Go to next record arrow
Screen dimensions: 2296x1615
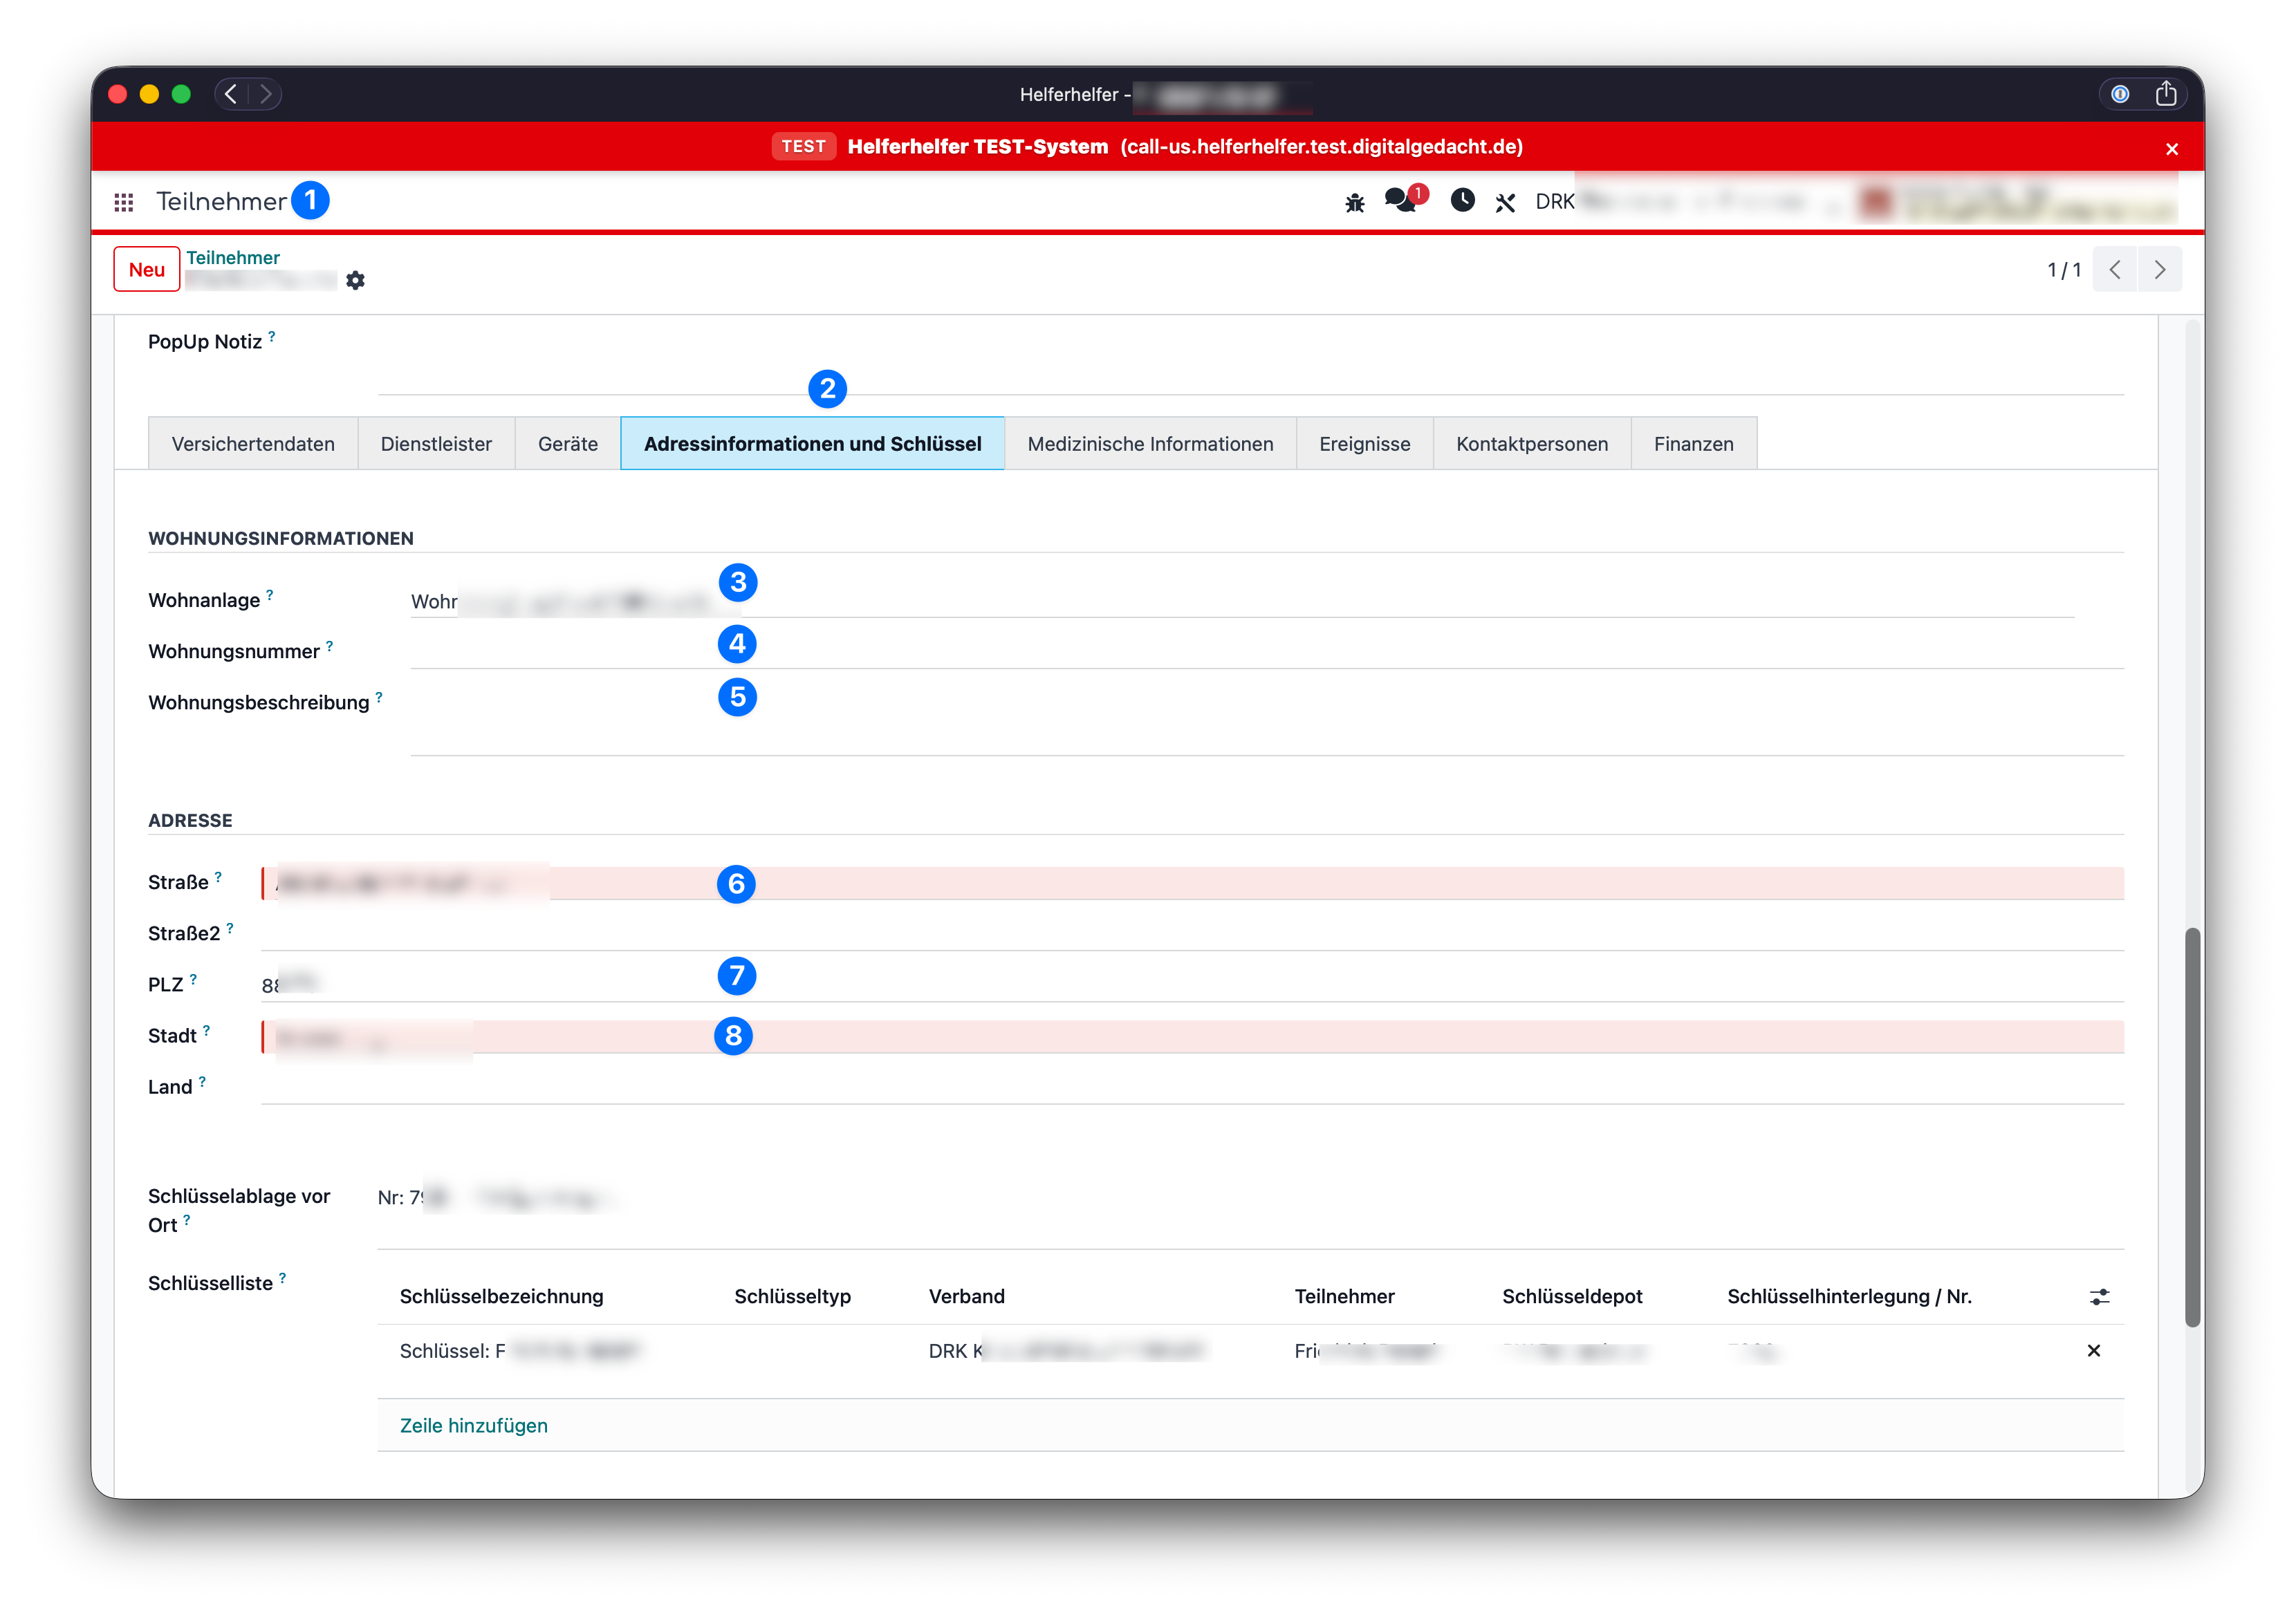pos(2159,270)
